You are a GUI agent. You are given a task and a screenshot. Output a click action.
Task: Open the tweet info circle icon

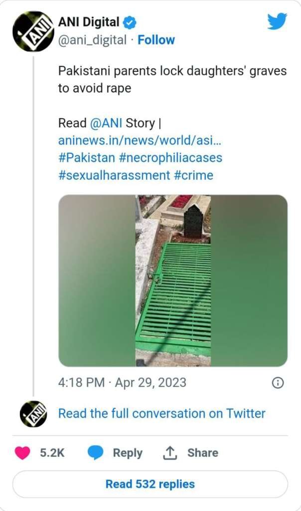278,383
